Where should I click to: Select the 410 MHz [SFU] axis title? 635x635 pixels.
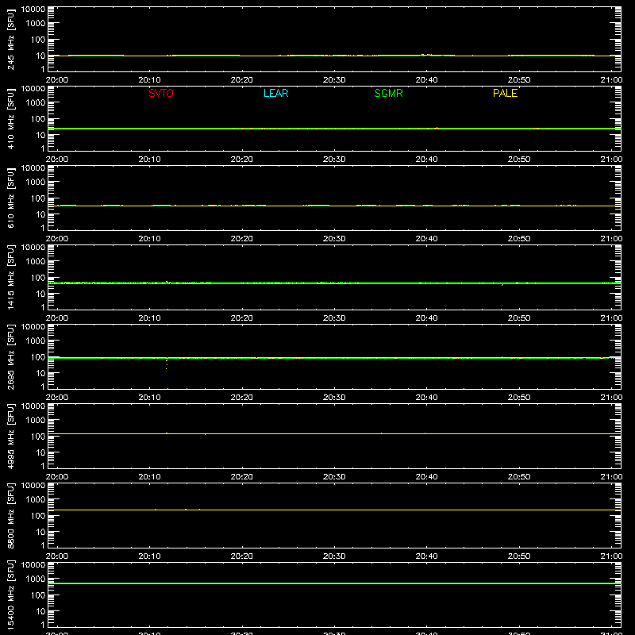10,118
